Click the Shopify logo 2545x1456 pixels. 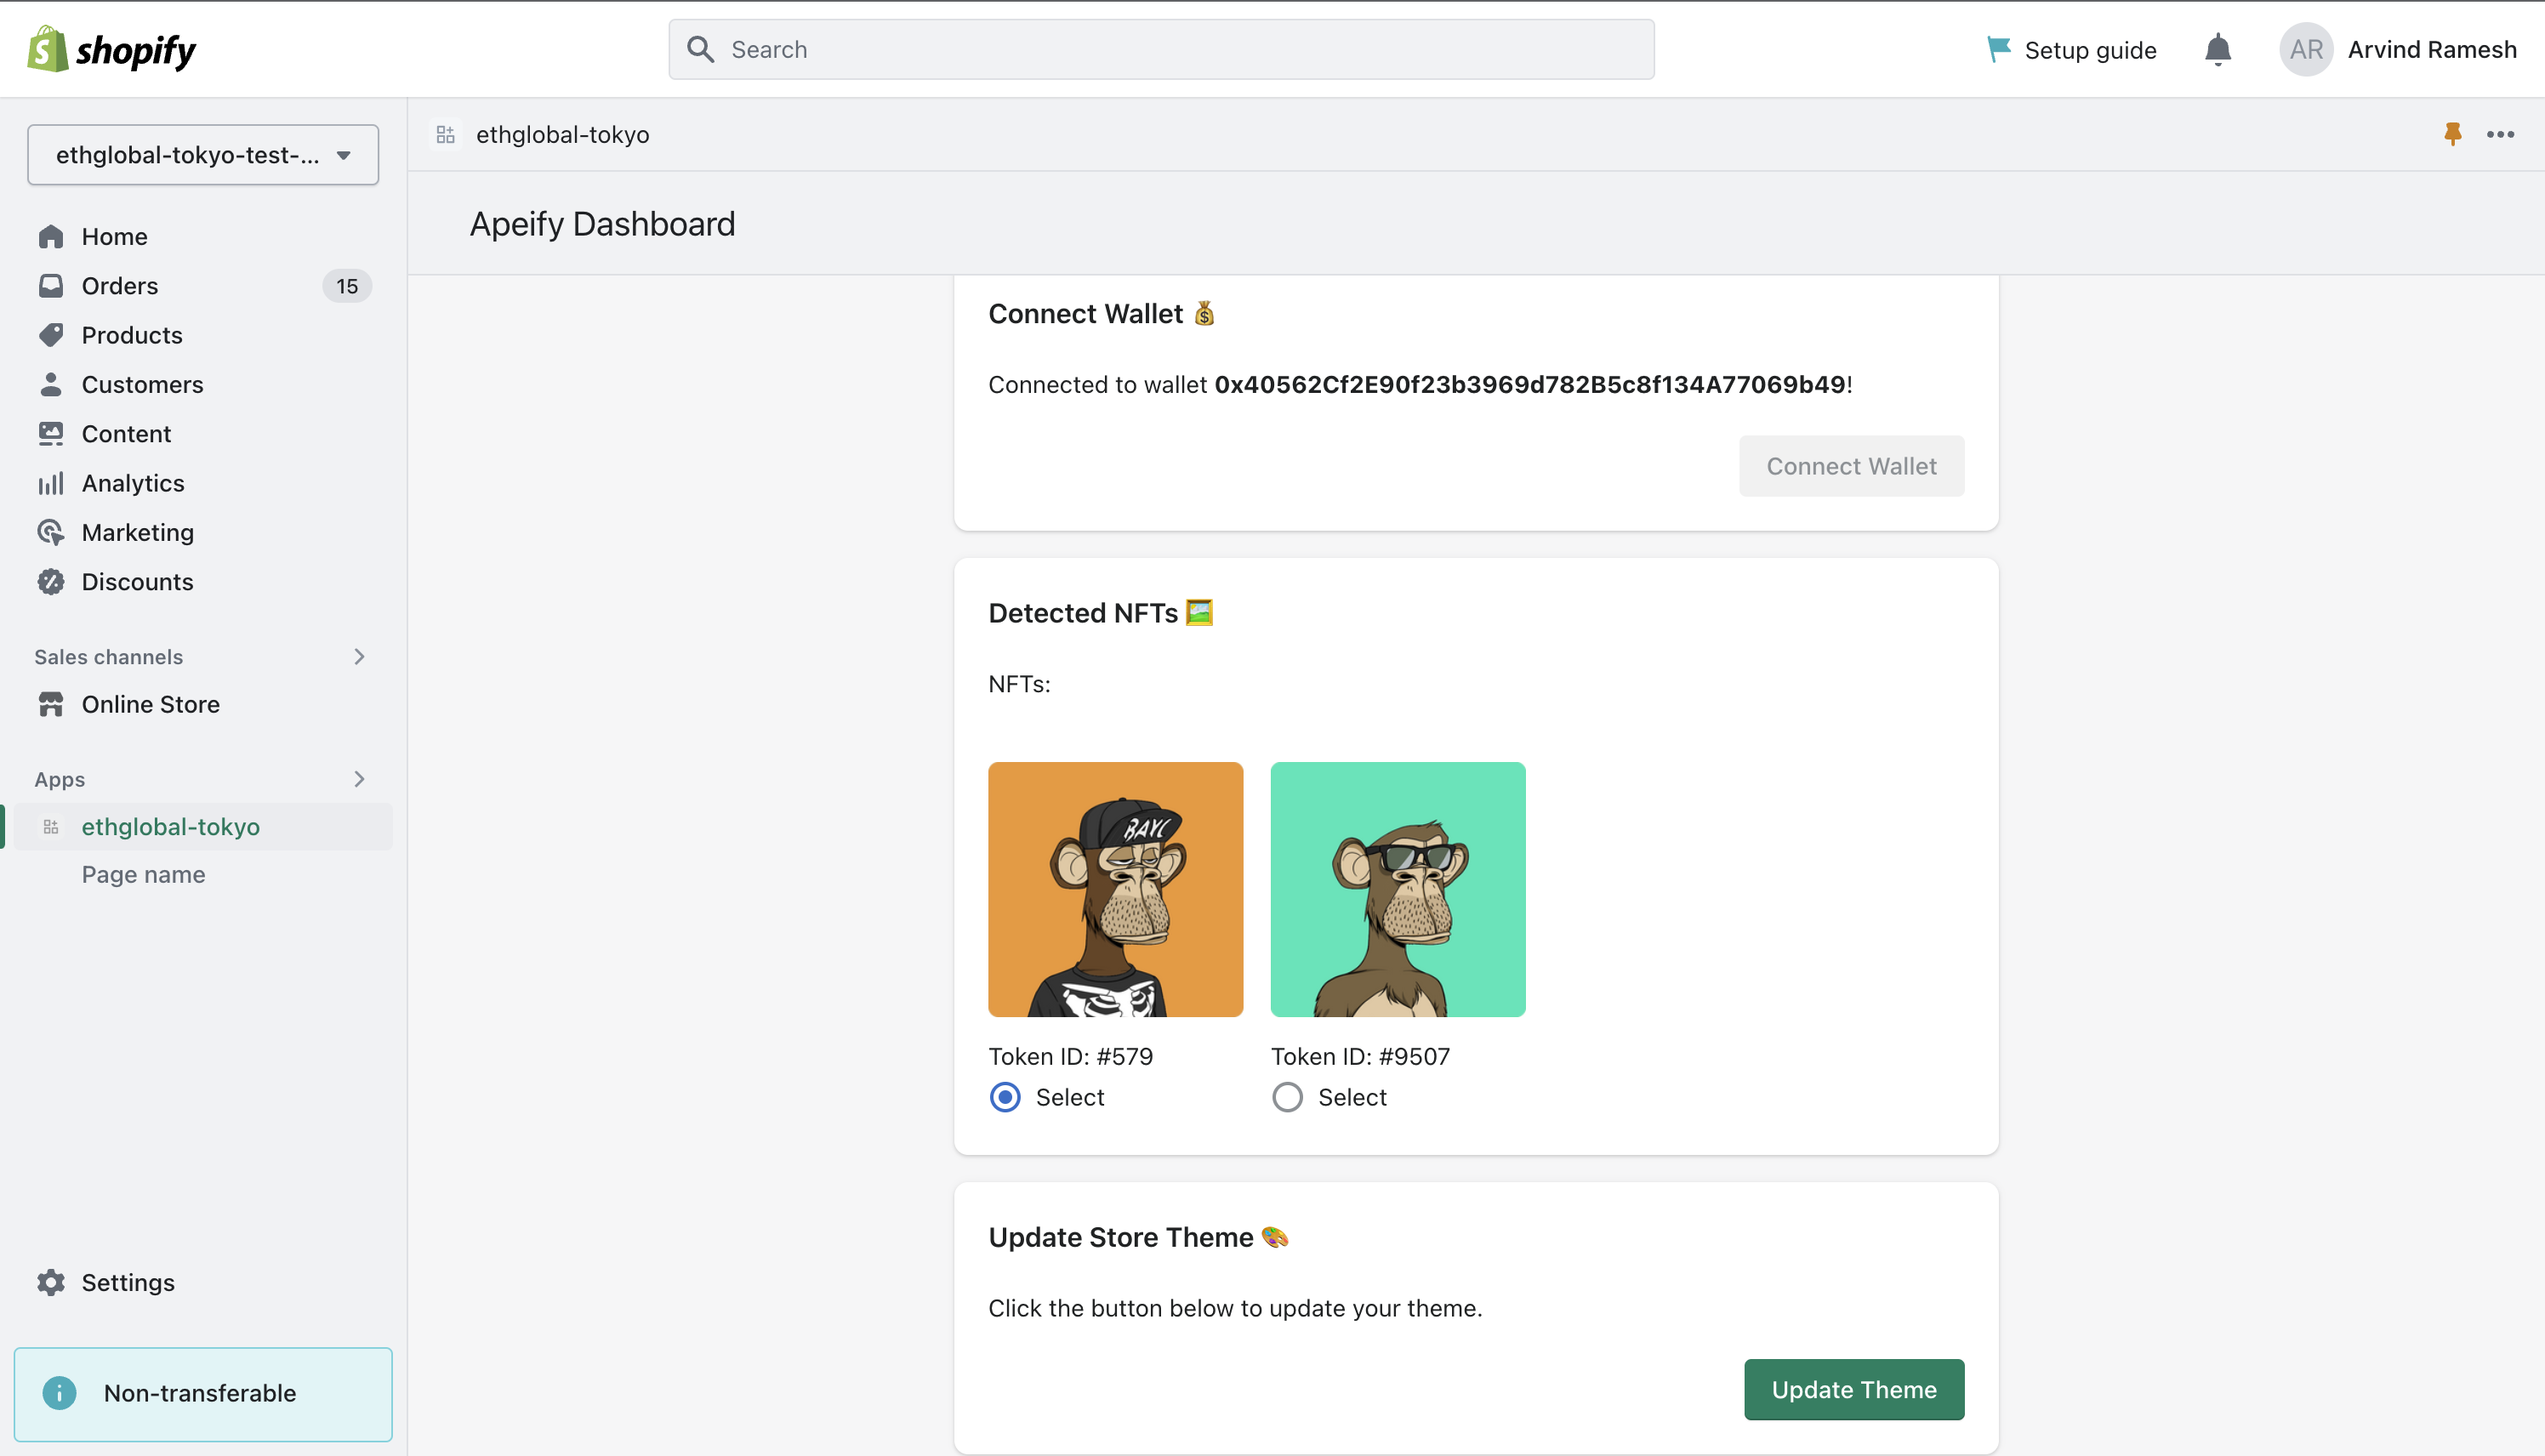point(112,49)
